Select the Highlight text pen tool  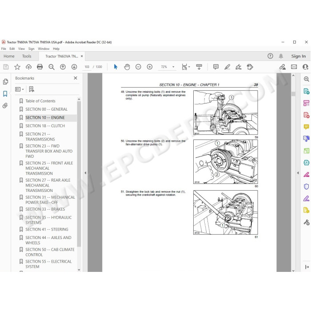pyautogui.click(x=227, y=67)
